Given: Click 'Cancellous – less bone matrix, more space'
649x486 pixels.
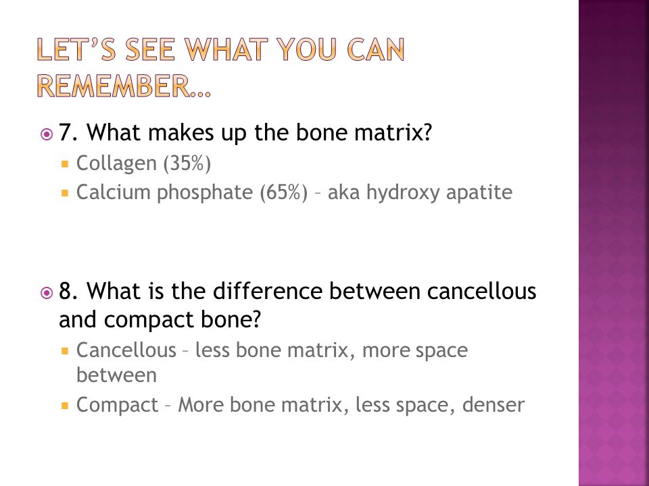Looking at the screenshot, I should [x=272, y=350].
